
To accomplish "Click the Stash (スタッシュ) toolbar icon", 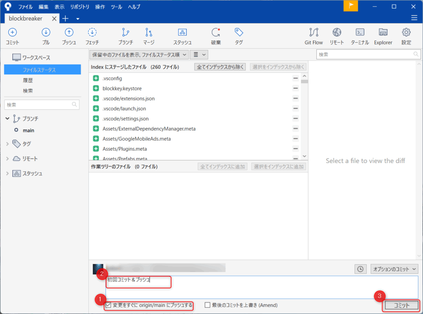I will pyautogui.click(x=182, y=33).
